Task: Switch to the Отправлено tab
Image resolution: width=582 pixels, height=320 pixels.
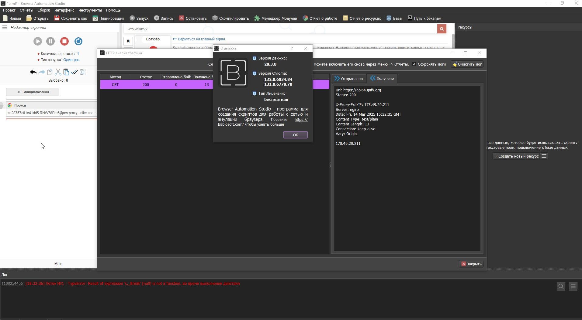Action: [348, 79]
